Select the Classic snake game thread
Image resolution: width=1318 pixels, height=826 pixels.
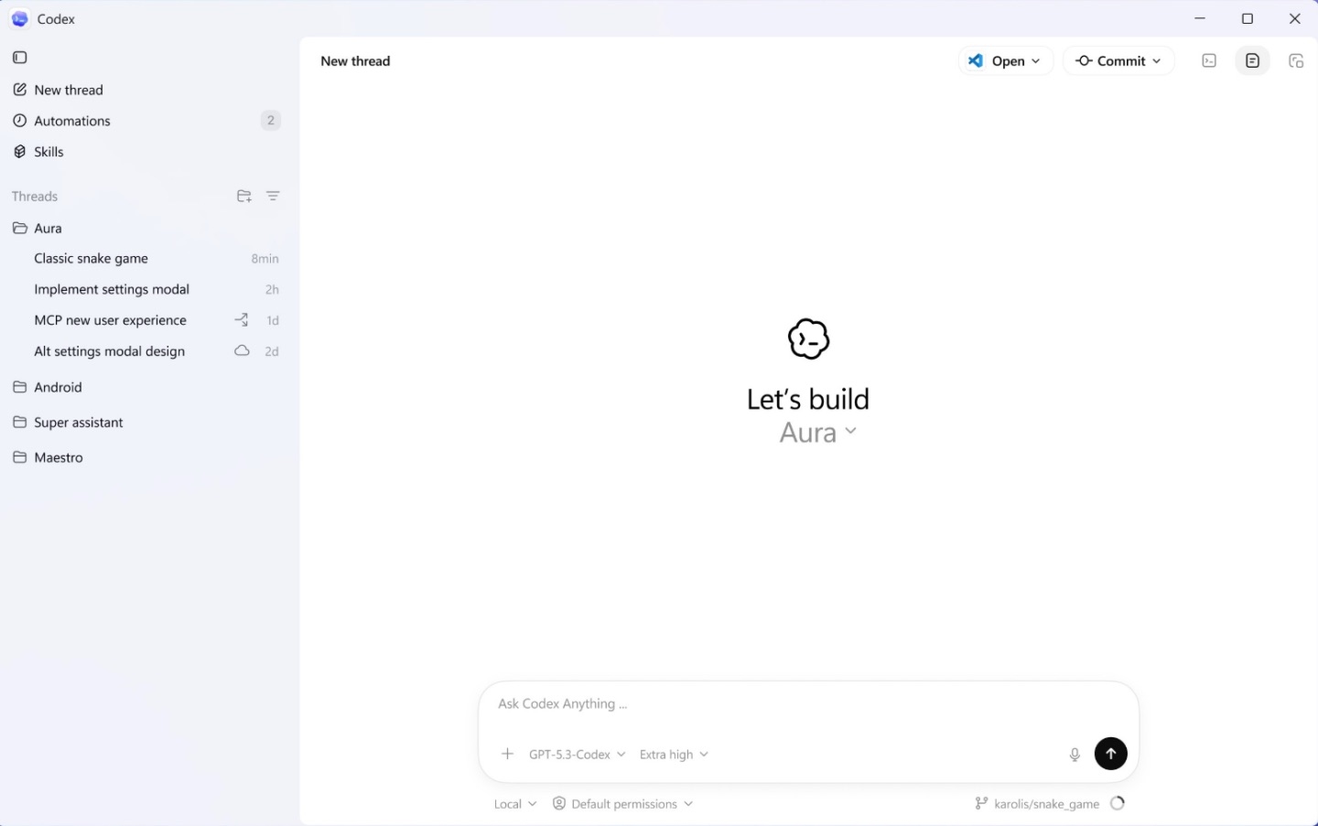[92, 258]
